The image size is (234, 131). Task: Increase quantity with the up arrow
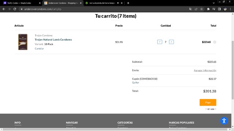pyautogui.click(x=171, y=42)
